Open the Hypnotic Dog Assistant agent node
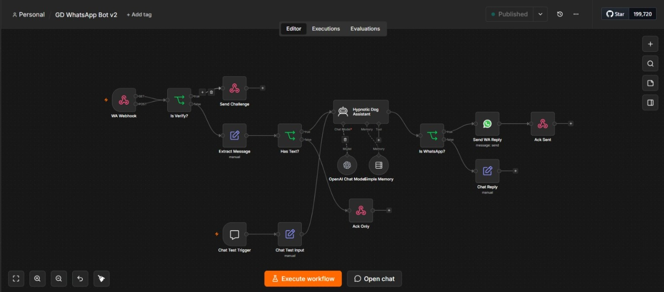The width and height of the screenshot is (664, 292). click(361, 112)
